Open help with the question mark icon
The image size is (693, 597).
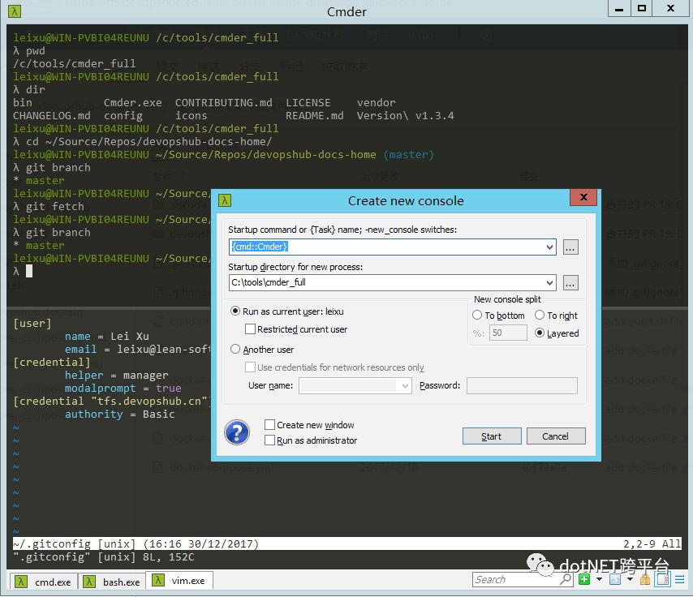point(237,432)
